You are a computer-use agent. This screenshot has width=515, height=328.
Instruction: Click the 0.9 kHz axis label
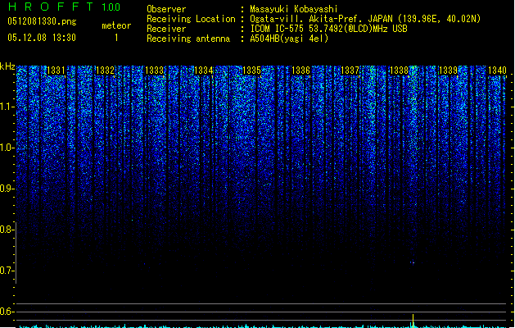(7, 189)
